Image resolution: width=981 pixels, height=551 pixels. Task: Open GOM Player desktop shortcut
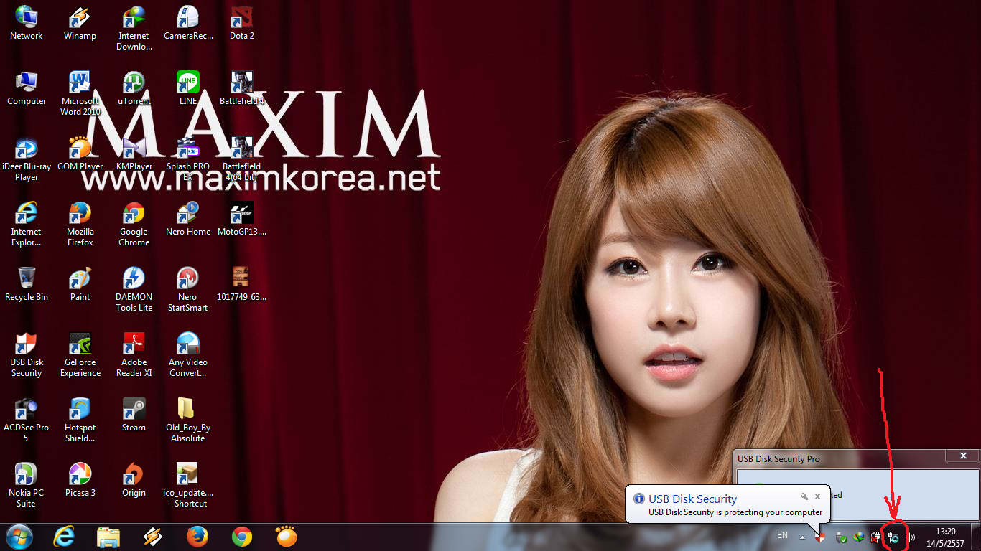[80, 153]
